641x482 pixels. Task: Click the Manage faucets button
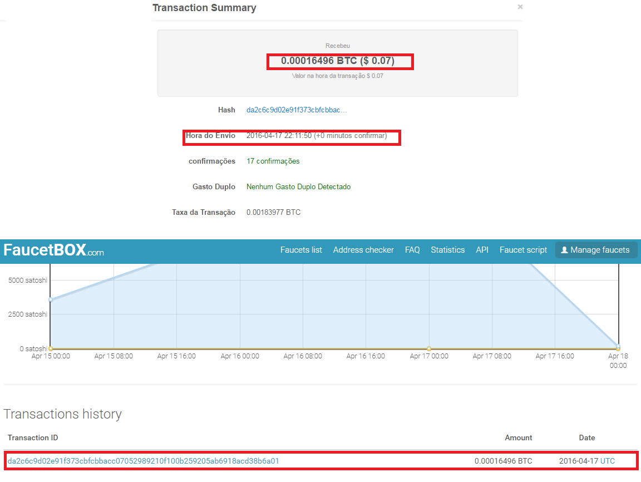click(x=595, y=250)
